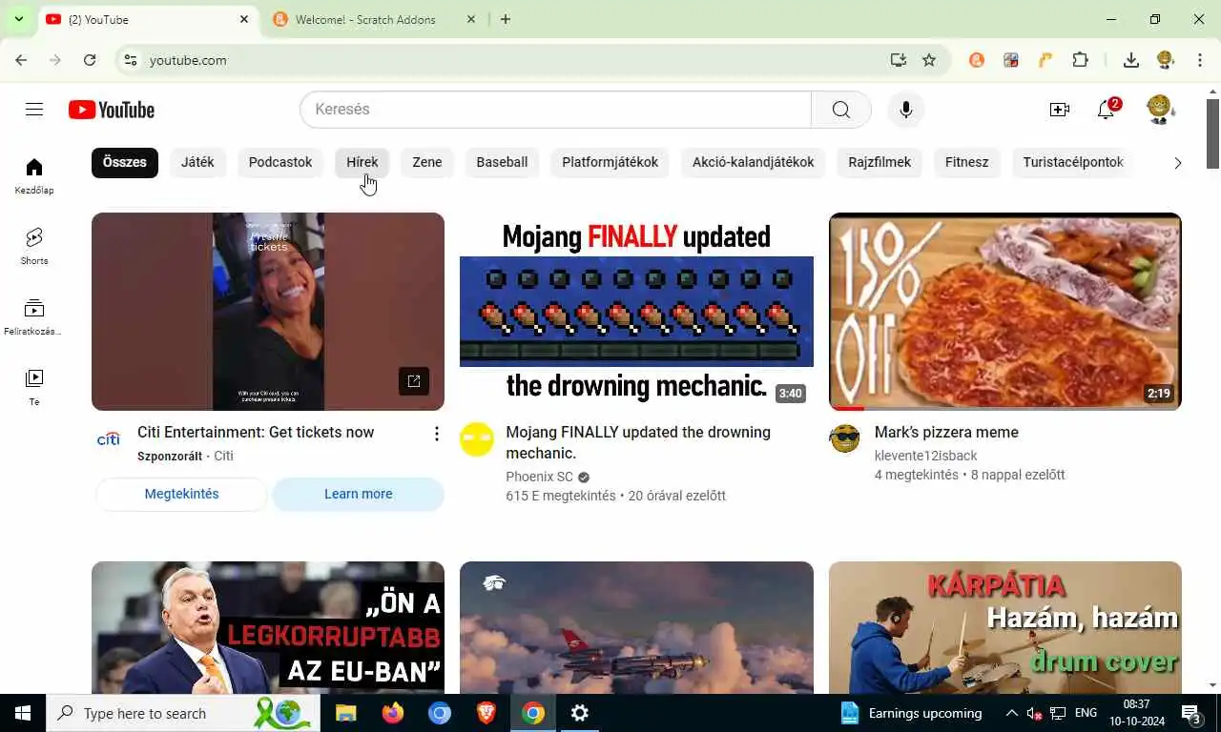Screen dimensions: 1221x732
Task: Open the YouTube hamburger guide menu
Action: point(34,110)
